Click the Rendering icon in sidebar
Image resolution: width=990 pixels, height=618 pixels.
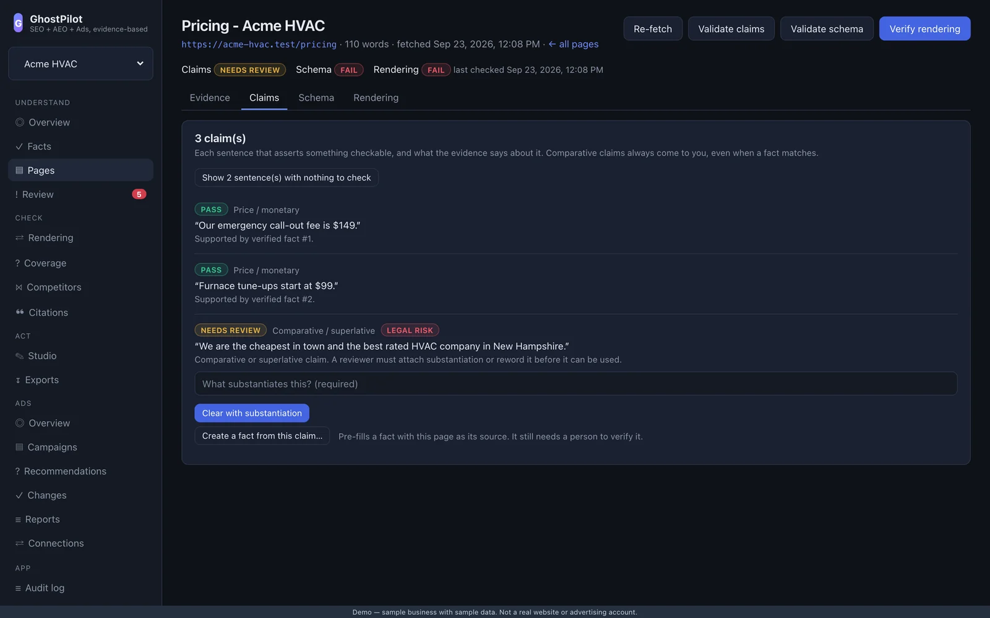click(x=20, y=238)
